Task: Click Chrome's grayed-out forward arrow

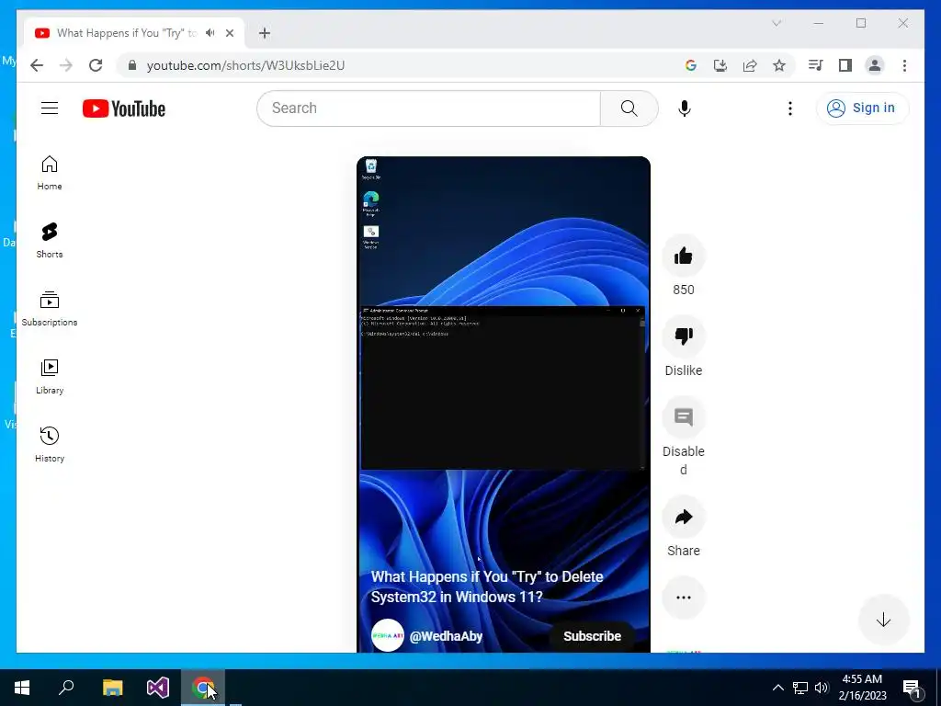Action: [66, 65]
